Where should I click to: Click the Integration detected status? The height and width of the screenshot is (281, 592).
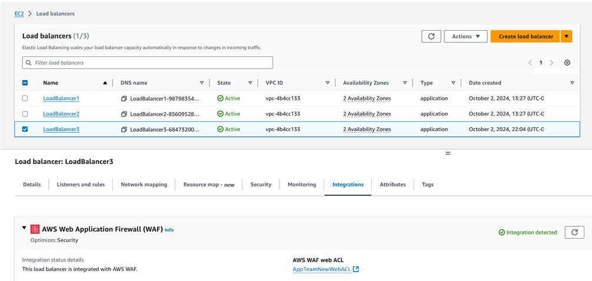coord(528,232)
